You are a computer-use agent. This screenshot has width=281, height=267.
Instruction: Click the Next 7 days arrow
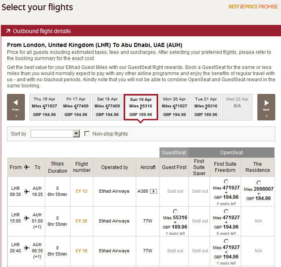point(266,107)
